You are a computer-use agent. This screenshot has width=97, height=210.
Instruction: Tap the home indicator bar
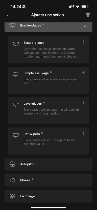tap(48, 207)
